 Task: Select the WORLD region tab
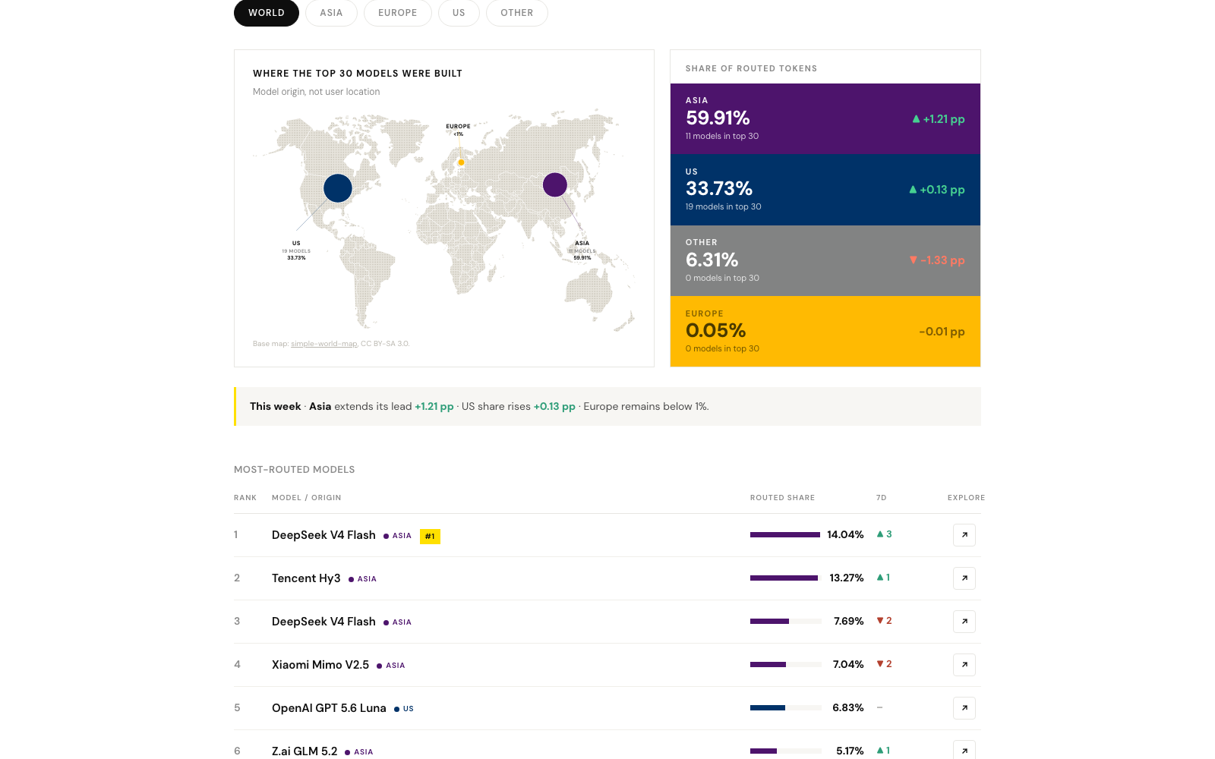coord(266,13)
